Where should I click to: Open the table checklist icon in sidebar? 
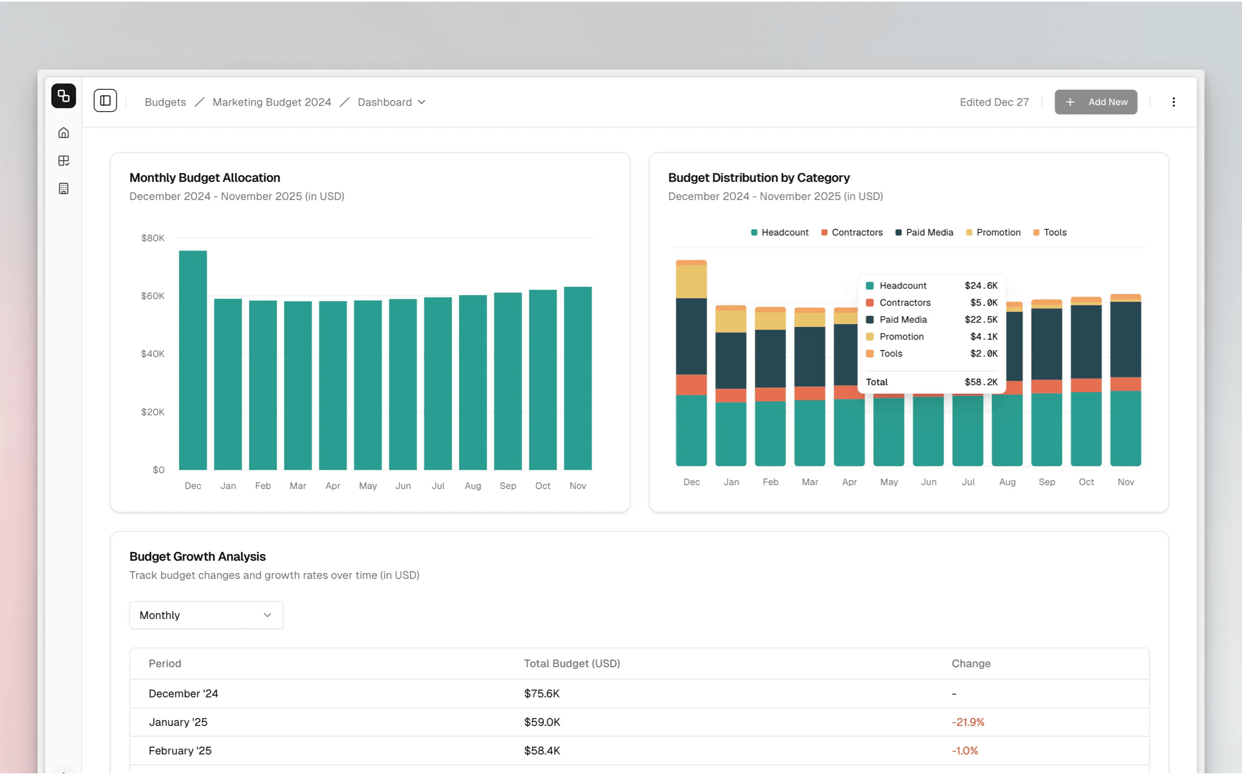pyautogui.click(x=64, y=161)
